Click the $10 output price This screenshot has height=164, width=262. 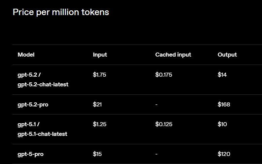pos(222,124)
